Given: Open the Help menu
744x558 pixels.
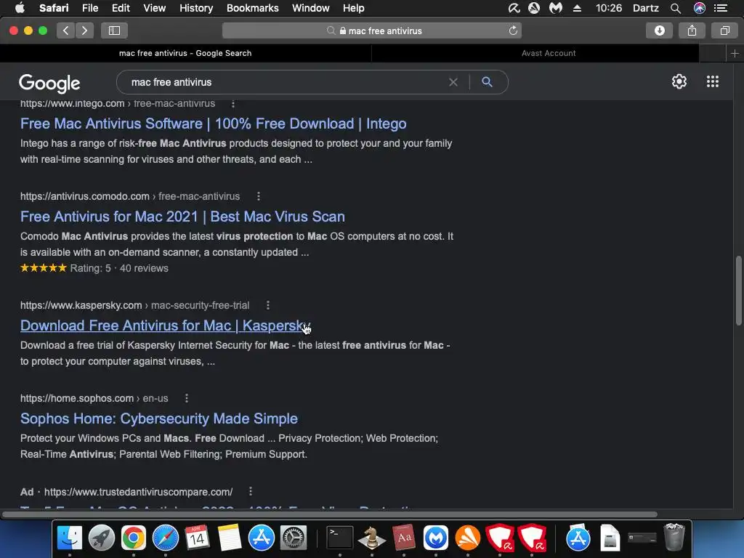Looking at the screenshot, I should [354, 8].
